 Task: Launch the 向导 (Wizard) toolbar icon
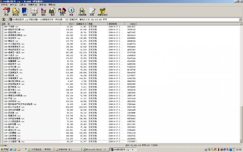click(62, 12)
